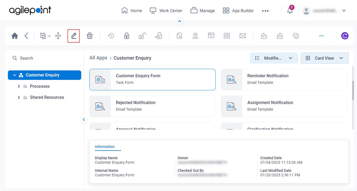
Task: Click the Rename icon
Action: click(x=58, y=36)
